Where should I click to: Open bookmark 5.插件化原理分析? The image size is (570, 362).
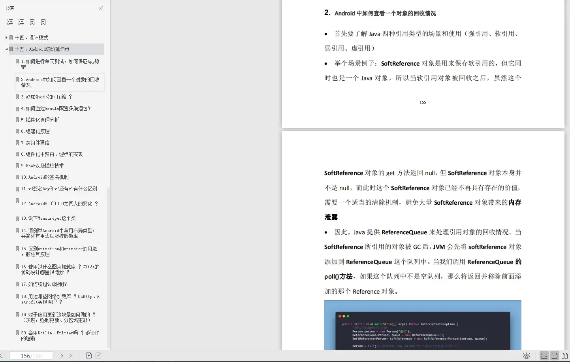(x=40, y=120)
